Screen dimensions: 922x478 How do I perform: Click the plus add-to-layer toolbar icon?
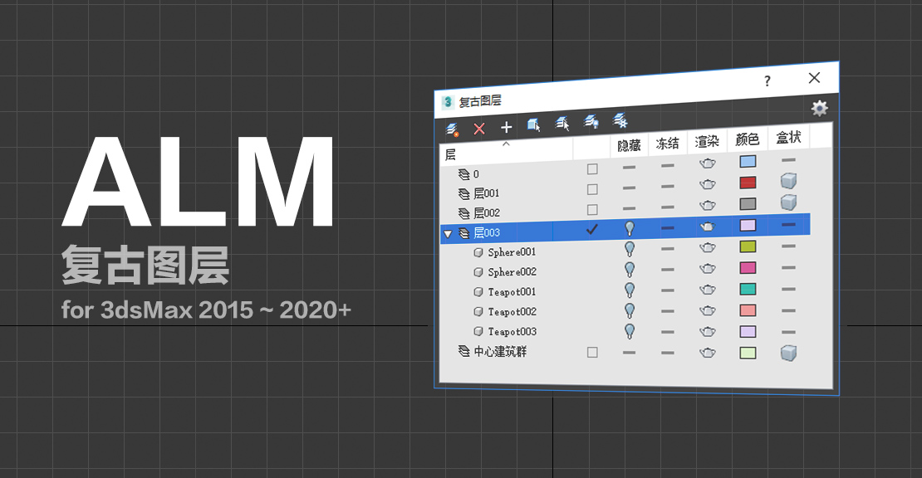(x=507, y=127)
